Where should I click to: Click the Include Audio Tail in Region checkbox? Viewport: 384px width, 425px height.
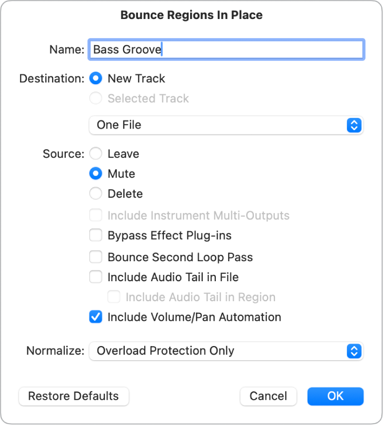coord(114,297)
